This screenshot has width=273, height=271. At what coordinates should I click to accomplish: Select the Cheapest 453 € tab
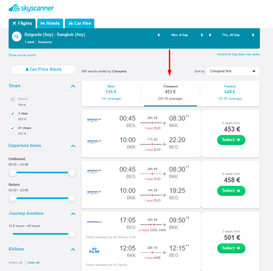coord(170,93)
